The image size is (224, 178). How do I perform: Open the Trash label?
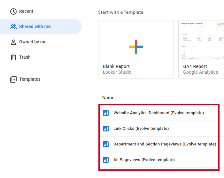tap(25, 57)
